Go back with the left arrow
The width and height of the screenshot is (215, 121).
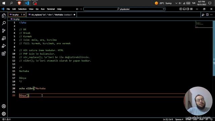point(77,9)
